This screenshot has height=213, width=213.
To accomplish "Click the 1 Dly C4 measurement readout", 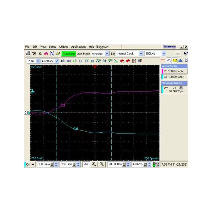I will tap(174, 90).
